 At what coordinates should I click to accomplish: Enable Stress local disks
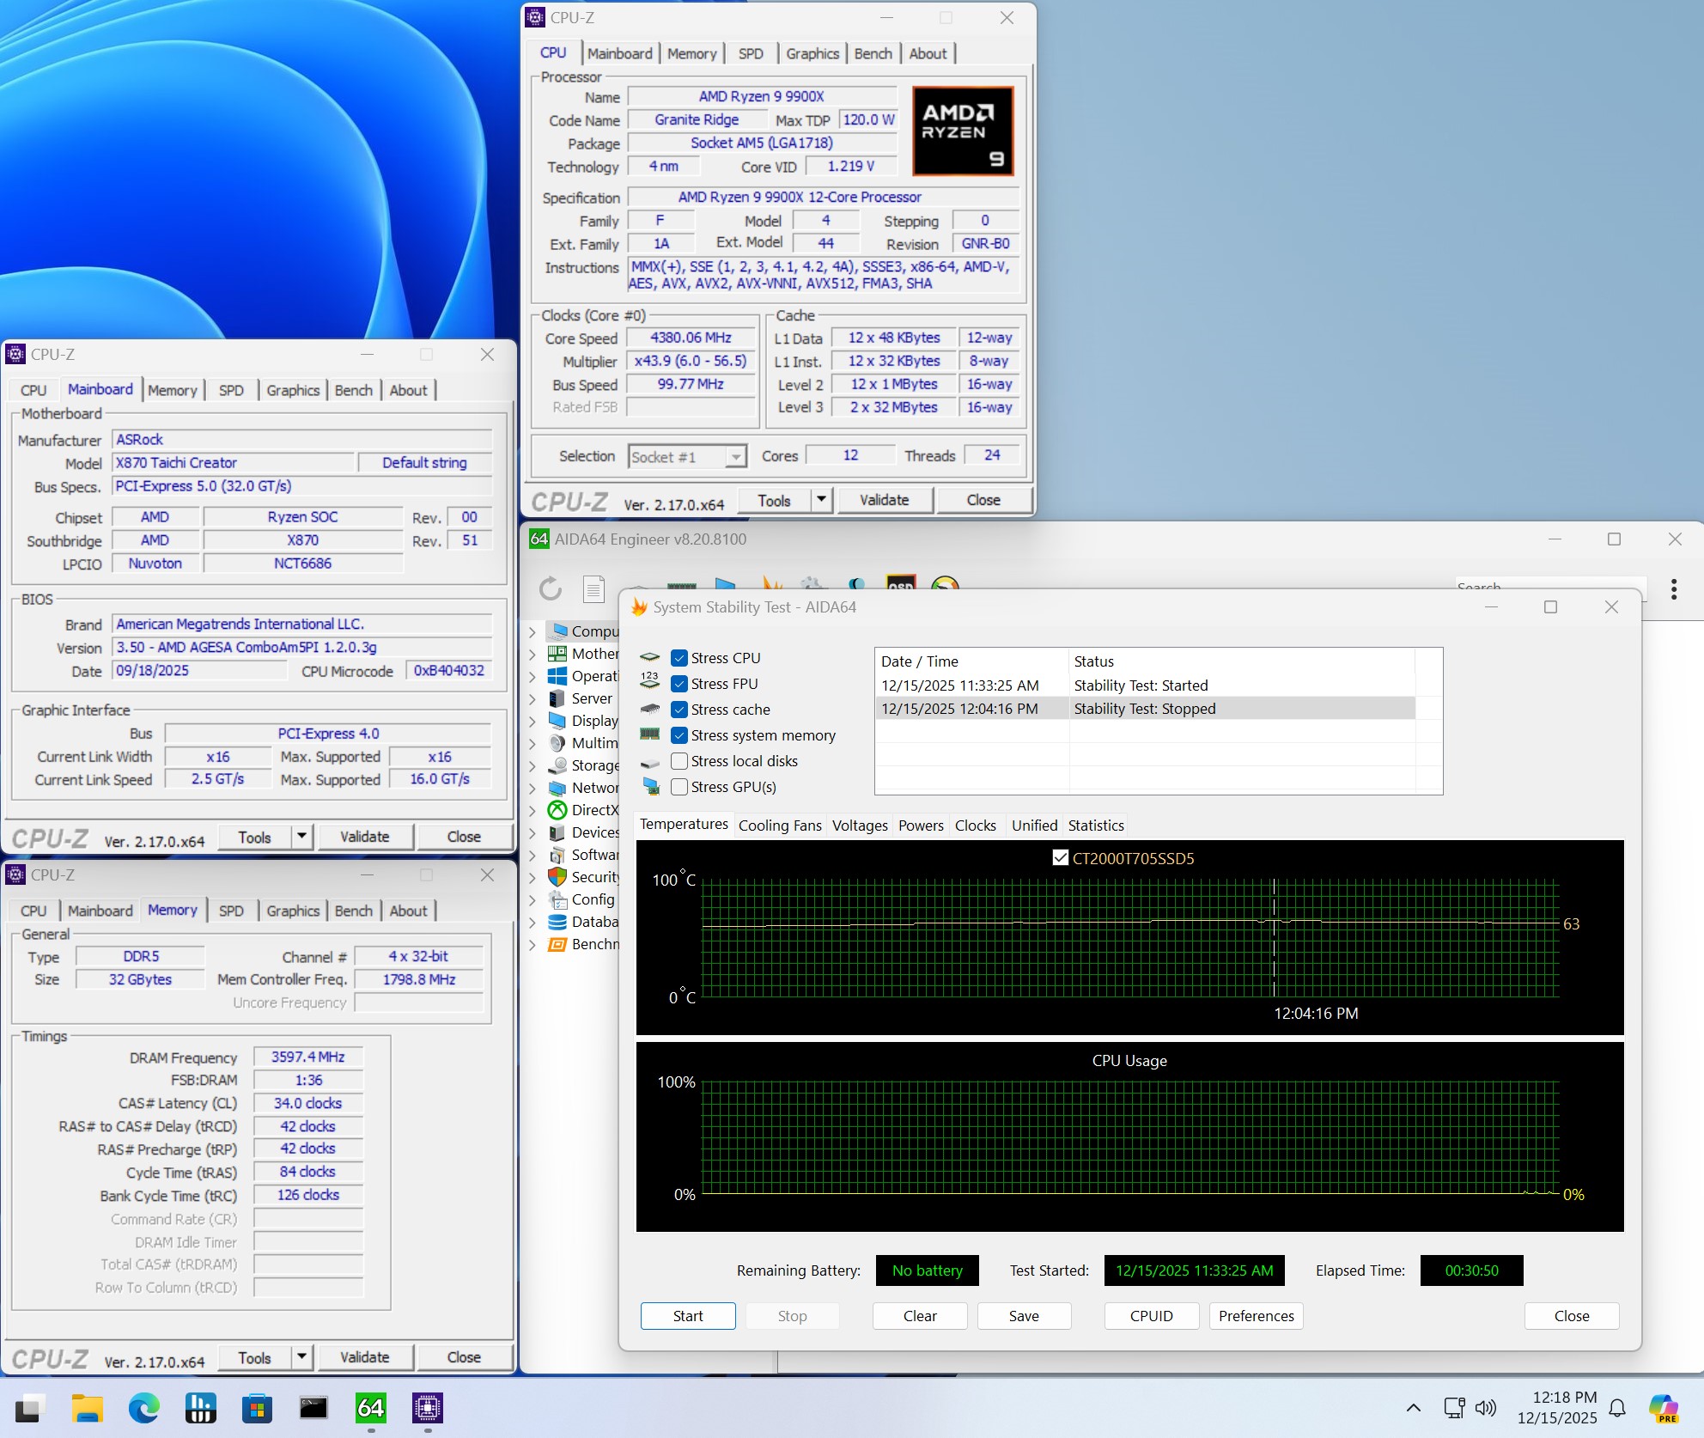pyautogui.click(x=680, y=761)
